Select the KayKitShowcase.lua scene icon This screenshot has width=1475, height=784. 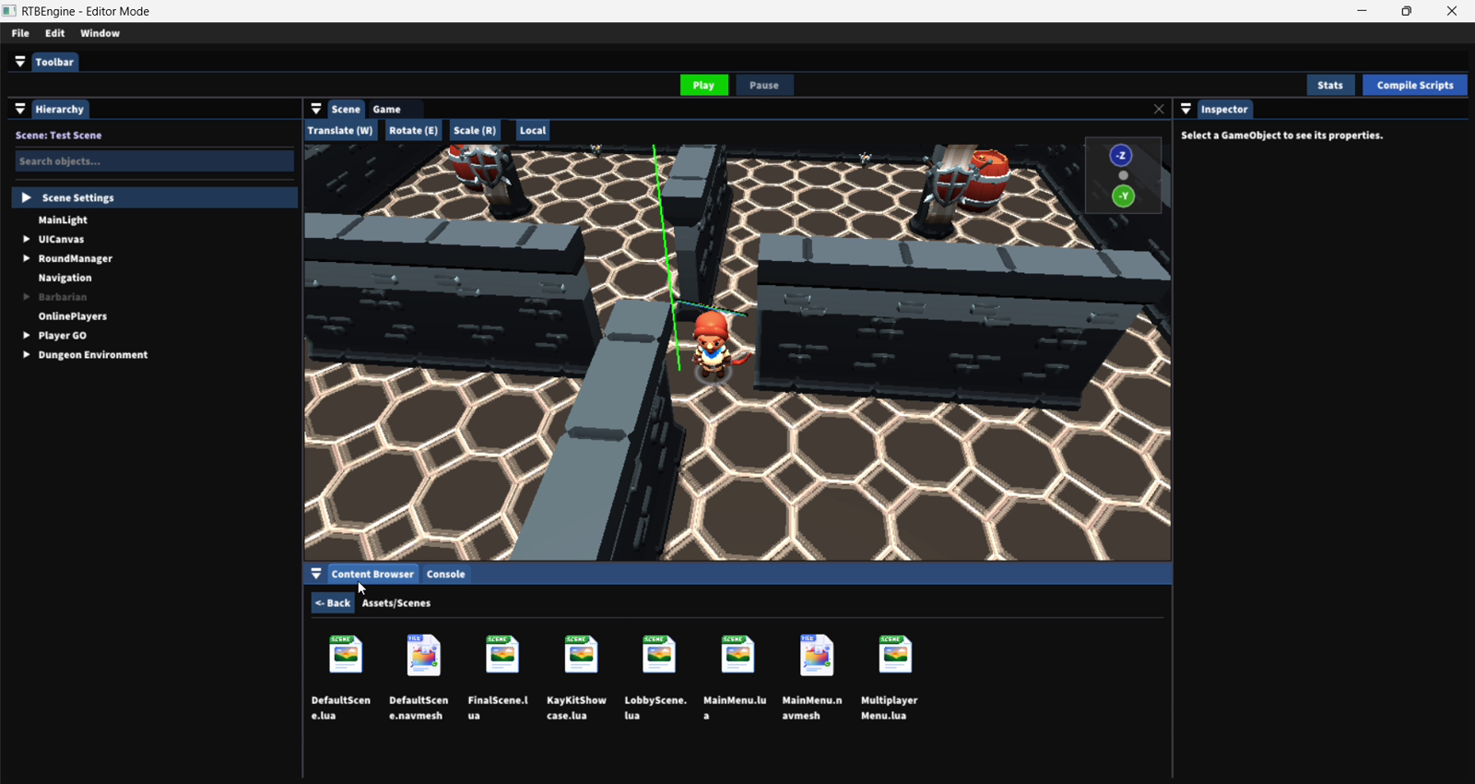pos(581,655)
